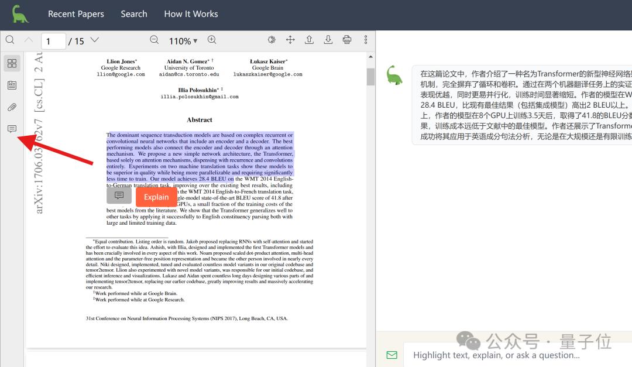The width and height of the screenshot is (632, 367).
Task: Toggle the attachments paperclip panel
Action: pos(12,107)
